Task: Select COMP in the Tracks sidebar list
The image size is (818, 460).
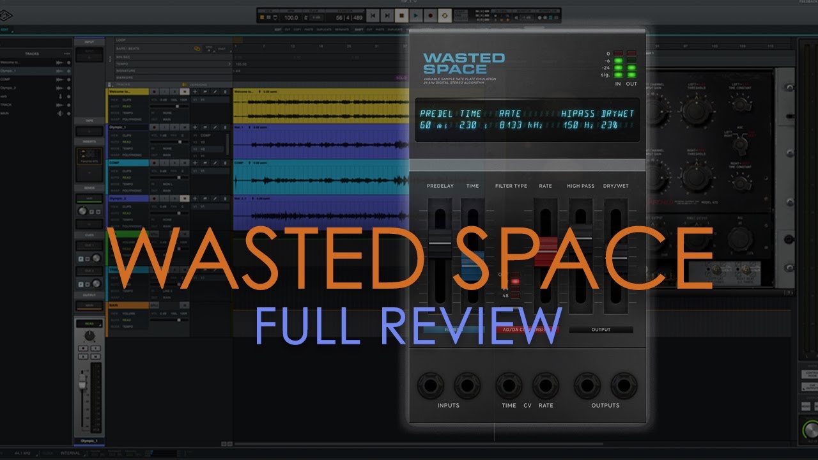Action: pyautogui.click(x=36, y=79)
